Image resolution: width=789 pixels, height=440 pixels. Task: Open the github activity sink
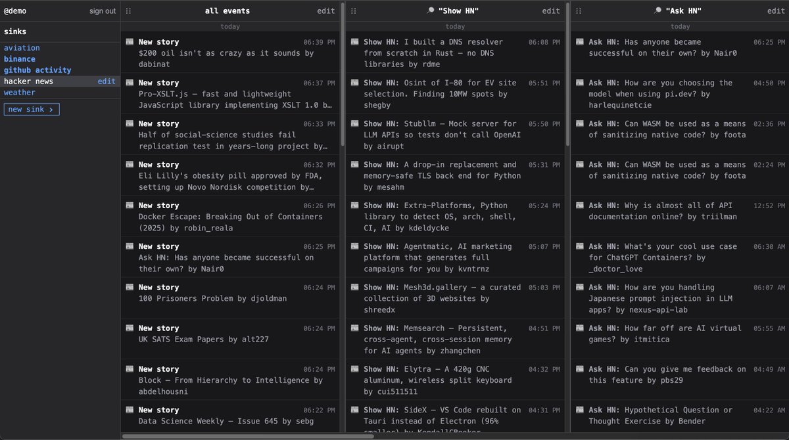[x=37, y=70]
